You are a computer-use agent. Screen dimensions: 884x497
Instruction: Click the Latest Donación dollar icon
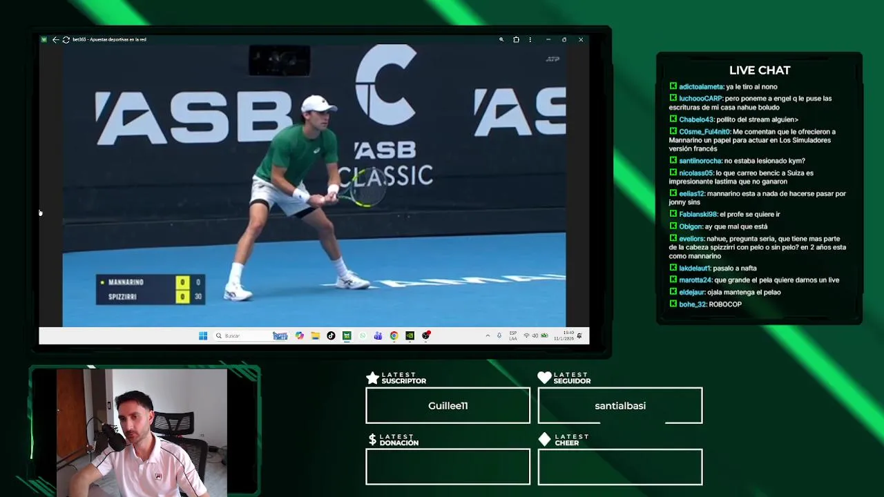pos(372,439)
